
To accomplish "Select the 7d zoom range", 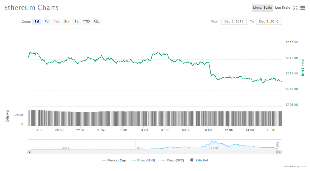I will tap(47, 21).
